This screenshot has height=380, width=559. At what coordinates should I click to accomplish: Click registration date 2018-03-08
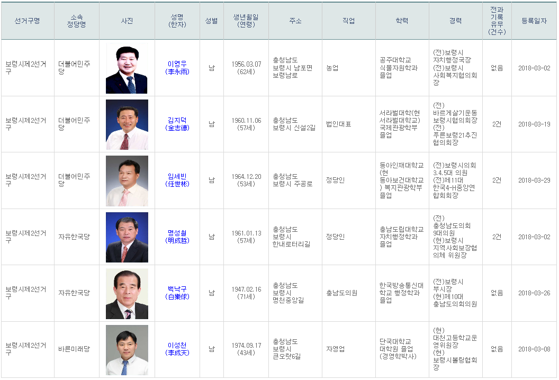pos(534,349)
